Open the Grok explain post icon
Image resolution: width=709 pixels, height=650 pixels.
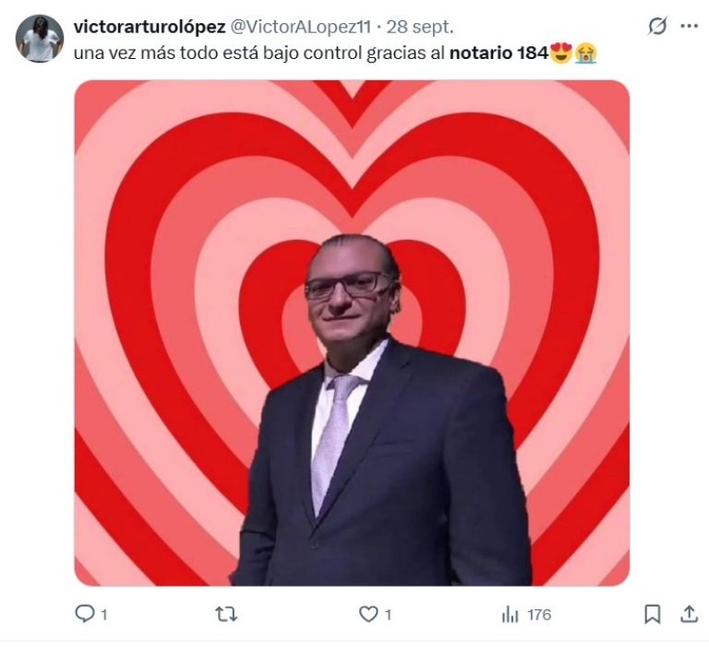coord(657,26)
